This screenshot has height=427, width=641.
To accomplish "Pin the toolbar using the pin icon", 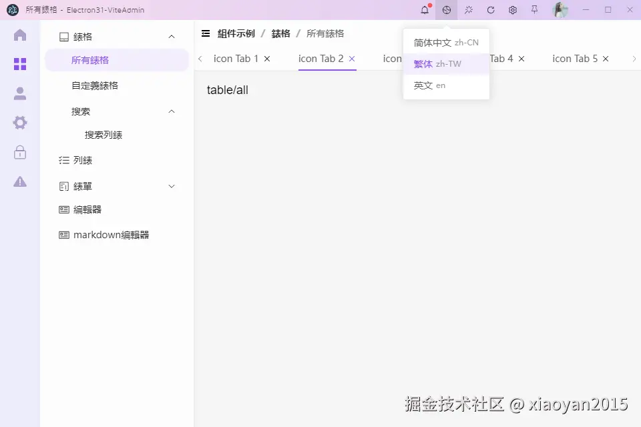I will (534, 9).
